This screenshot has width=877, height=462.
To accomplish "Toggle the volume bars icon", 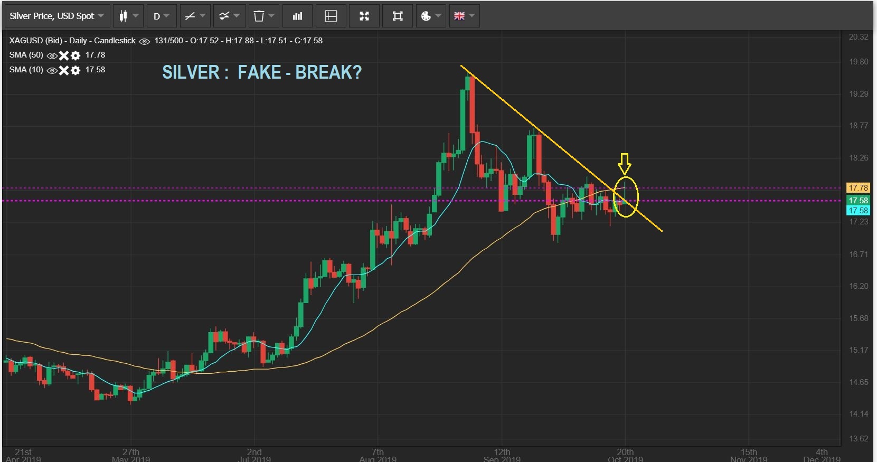I will tap(297, 16).
